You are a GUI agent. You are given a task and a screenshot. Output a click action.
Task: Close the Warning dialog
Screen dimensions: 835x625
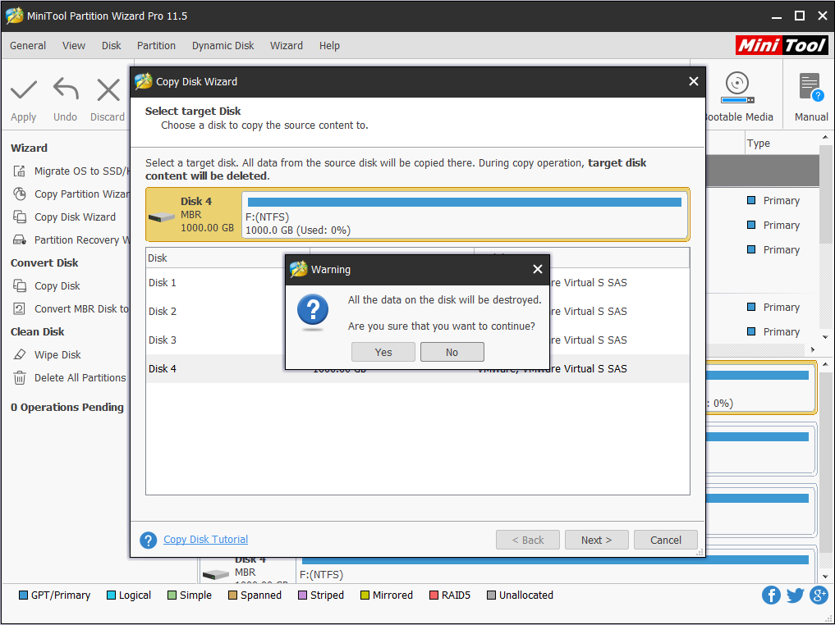pos(538,269)
